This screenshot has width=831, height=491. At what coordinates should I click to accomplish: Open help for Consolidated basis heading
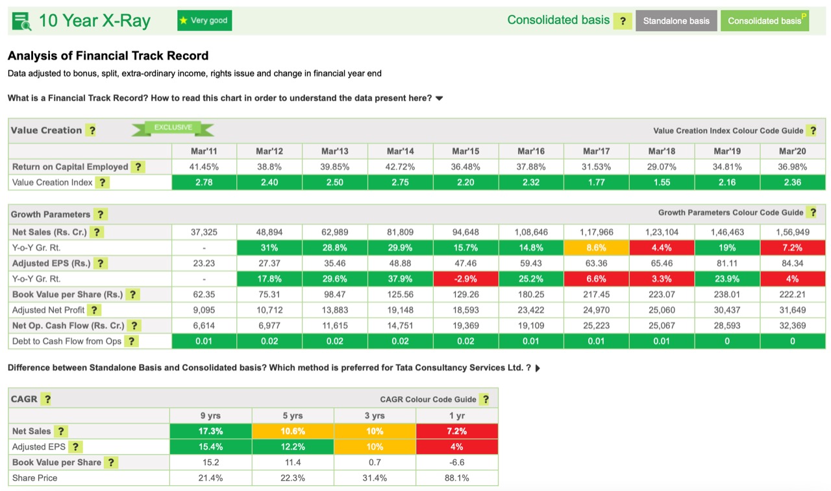[x=623, y=21]
